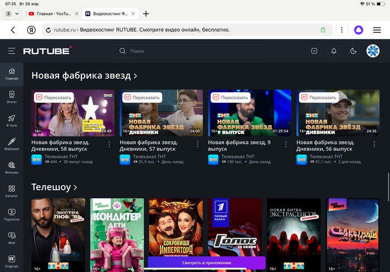Viewport: 390px width, 272px height.
Task: Open Originals in the sidebar
Action: pos(12,261)
